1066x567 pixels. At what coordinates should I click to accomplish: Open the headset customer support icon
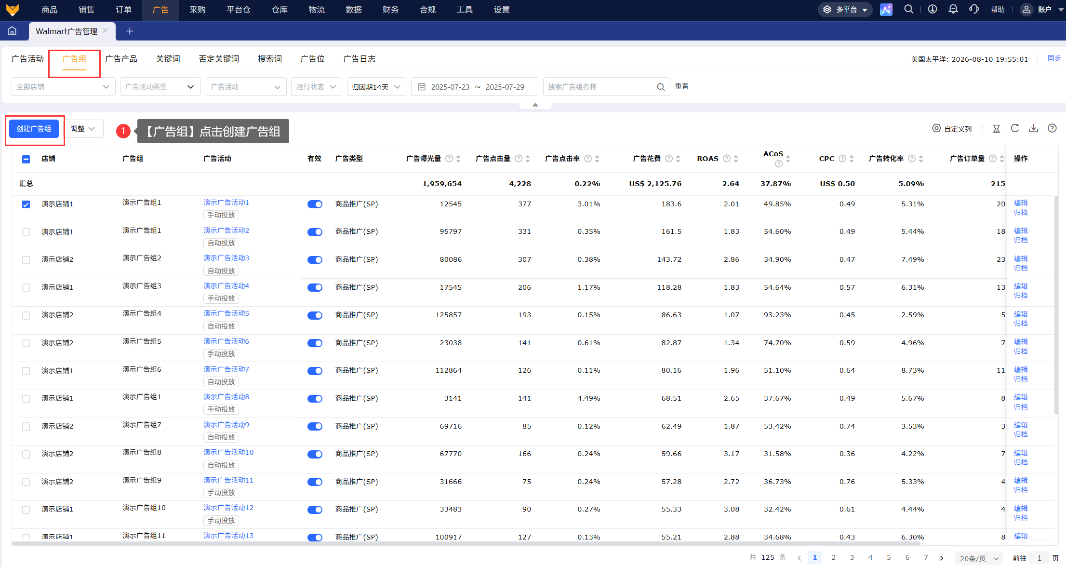[x=974, y=9]
